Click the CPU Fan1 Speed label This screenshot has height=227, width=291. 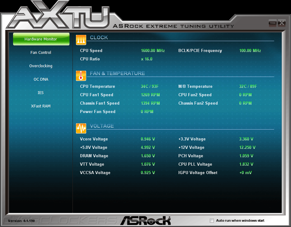[96, 95]
